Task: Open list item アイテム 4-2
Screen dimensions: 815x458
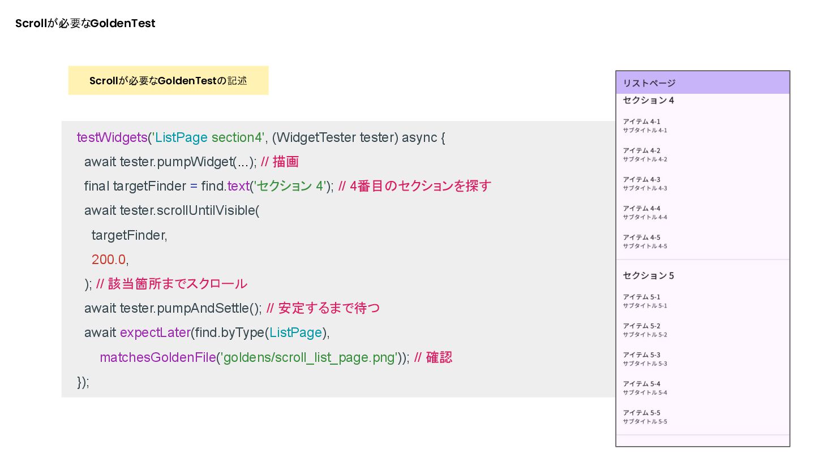Action: (x=645, y=154)
